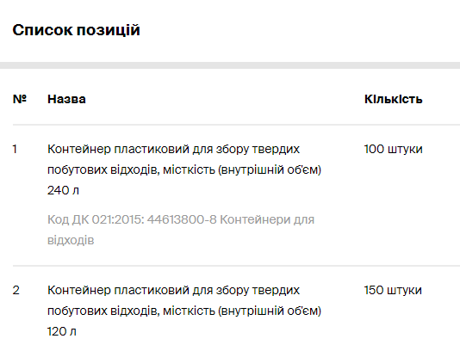Click the 'Назва' column header

click(x=66, y=99)
